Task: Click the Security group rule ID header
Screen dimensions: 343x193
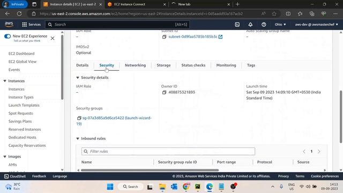Action: (177, 162)
